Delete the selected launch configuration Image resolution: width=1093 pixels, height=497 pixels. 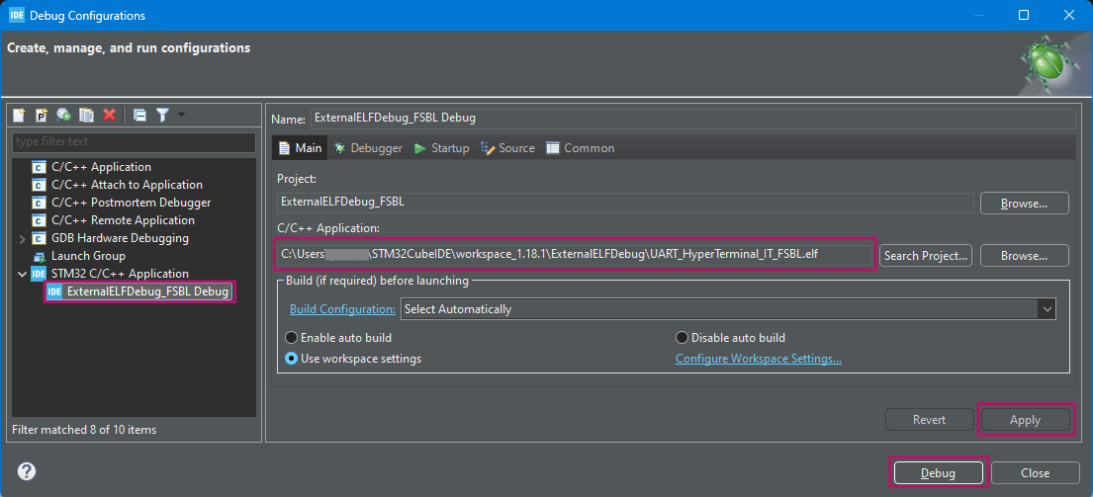click(x=109, y=116)
